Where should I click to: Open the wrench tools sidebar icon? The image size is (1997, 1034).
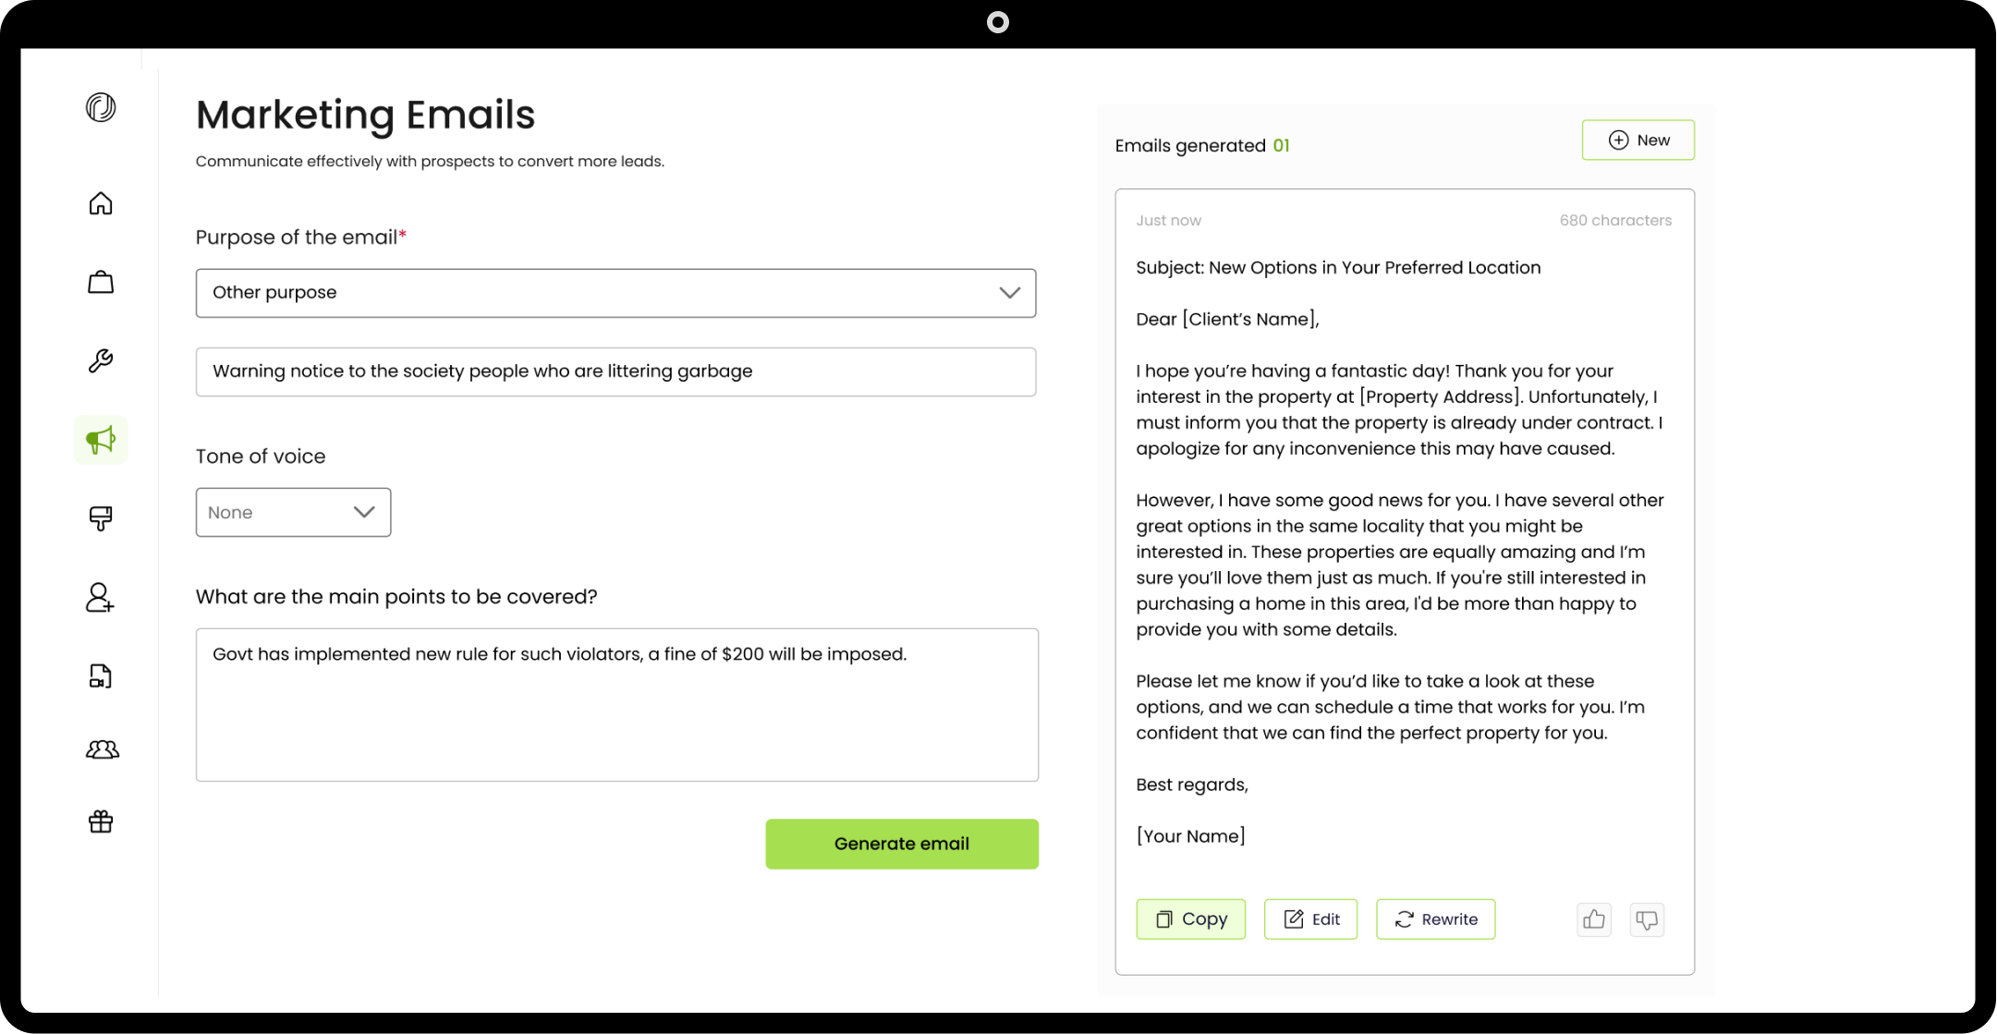click(101, 360)
